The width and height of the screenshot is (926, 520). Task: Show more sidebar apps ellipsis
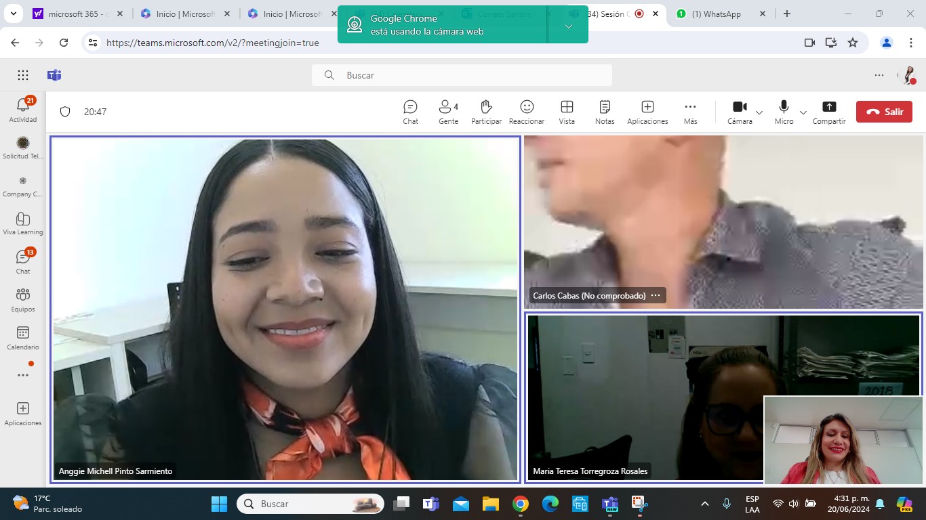[23, 375]
